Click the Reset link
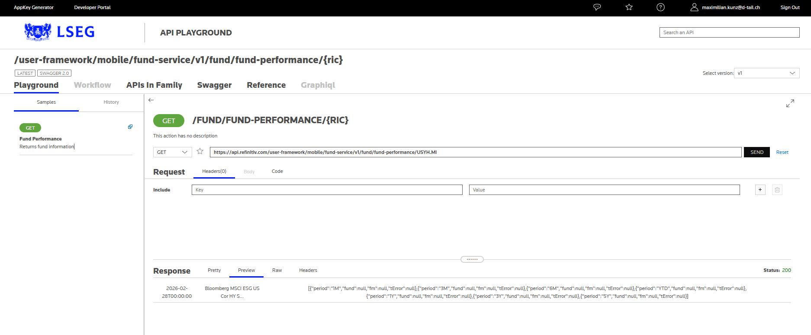 pos(782,152)
